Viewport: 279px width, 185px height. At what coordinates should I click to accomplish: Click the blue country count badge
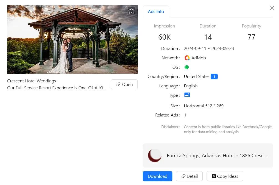click(214, 77)
